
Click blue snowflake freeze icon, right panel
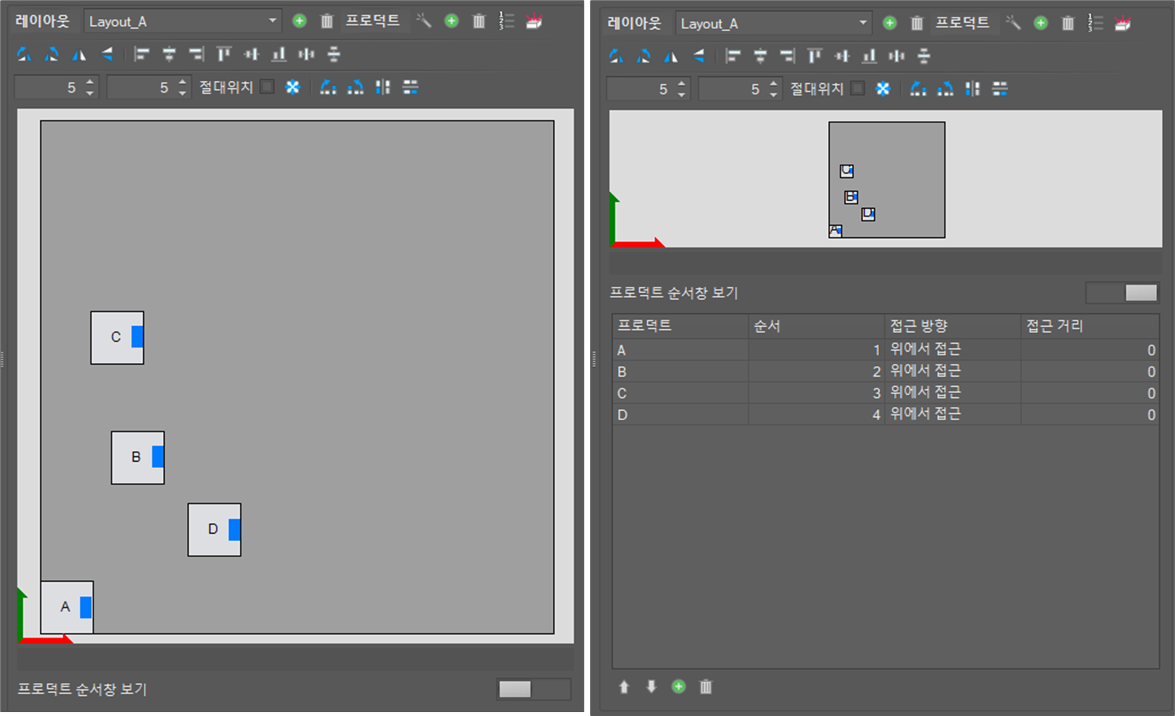883,89
